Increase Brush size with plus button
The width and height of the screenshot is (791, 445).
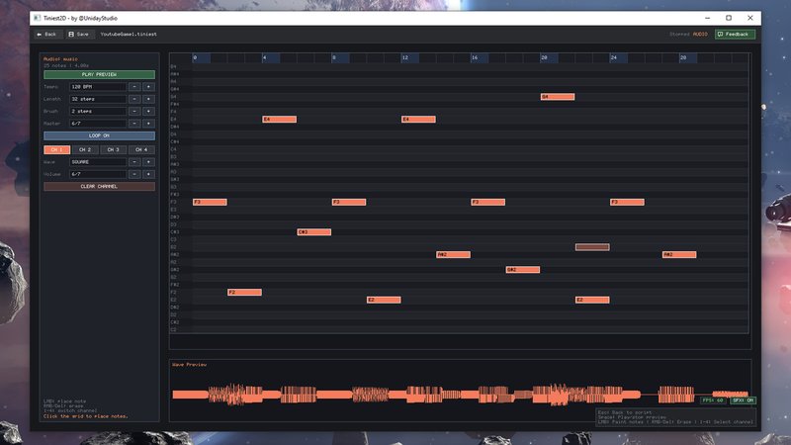pos(148,111)
